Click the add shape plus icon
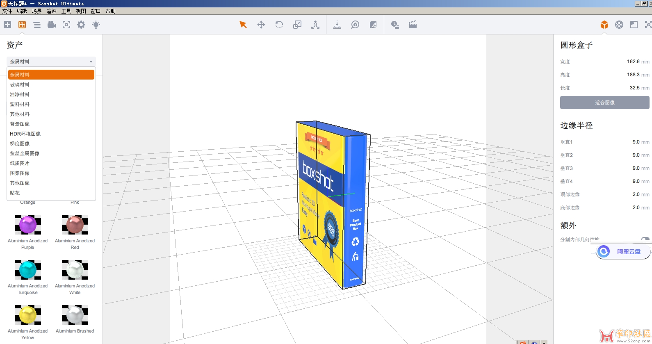Viewport: 652px width, 344px height. point(7,25)
